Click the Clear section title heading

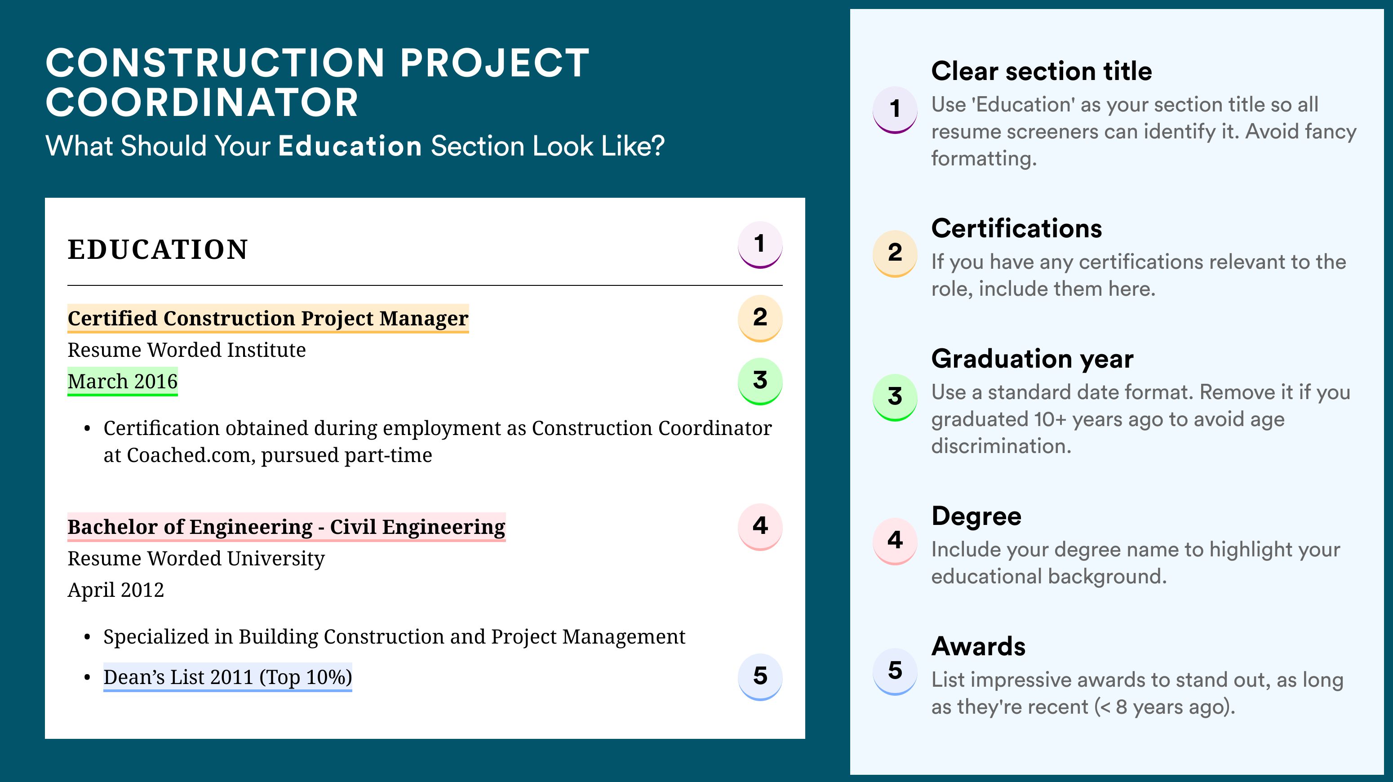(1042, 71)
